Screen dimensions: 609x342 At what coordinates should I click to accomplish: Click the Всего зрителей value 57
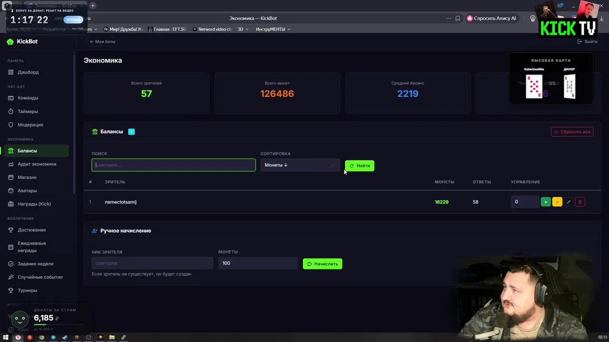147,94
